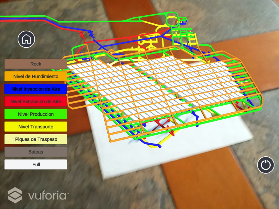
Task: Select the Nivel Inyeccion de Aire layer
Action: 36,89
